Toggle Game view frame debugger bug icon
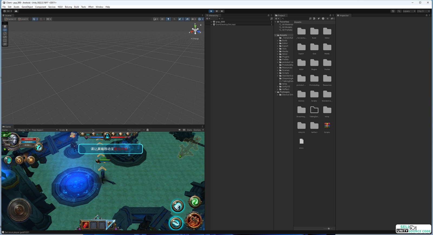 (147, 130)
